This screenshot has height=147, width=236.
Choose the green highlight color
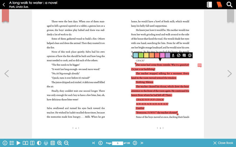click(x=141, y=55)
